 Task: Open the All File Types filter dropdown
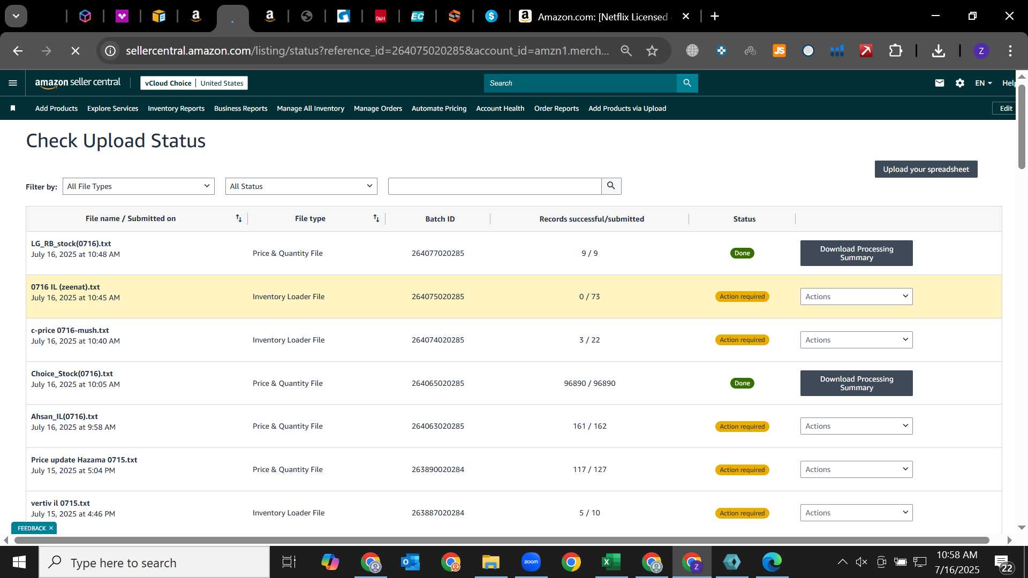[139, 186]
